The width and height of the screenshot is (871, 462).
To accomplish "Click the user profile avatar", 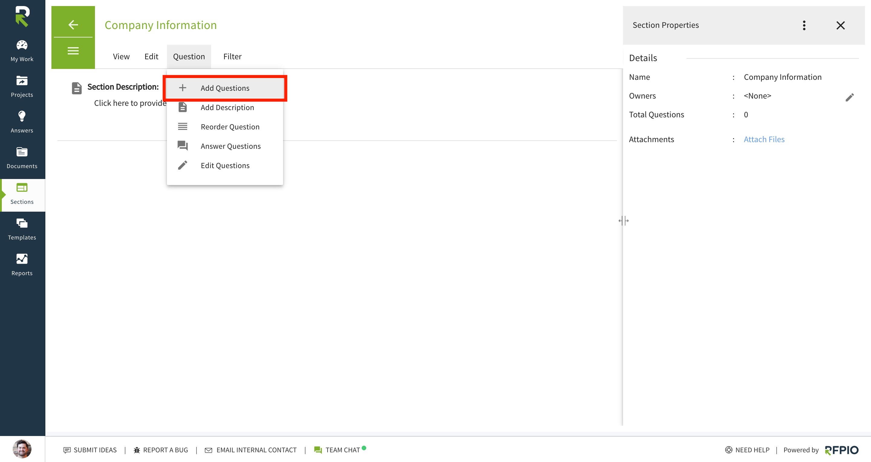I will tap(22, 449).
